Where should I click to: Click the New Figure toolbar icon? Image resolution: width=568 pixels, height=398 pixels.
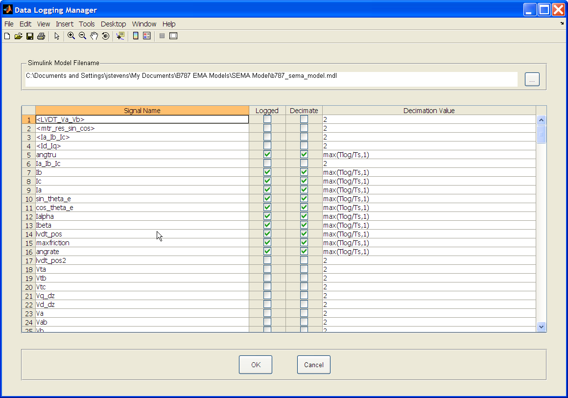tap(7, 36)
